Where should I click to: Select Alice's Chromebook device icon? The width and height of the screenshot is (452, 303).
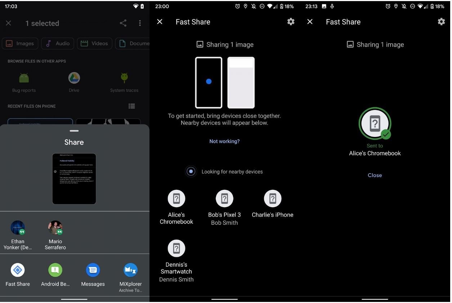pos(176,199)
